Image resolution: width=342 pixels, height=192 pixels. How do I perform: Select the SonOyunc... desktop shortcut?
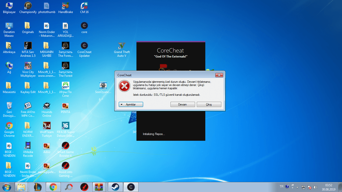[103, 88]
